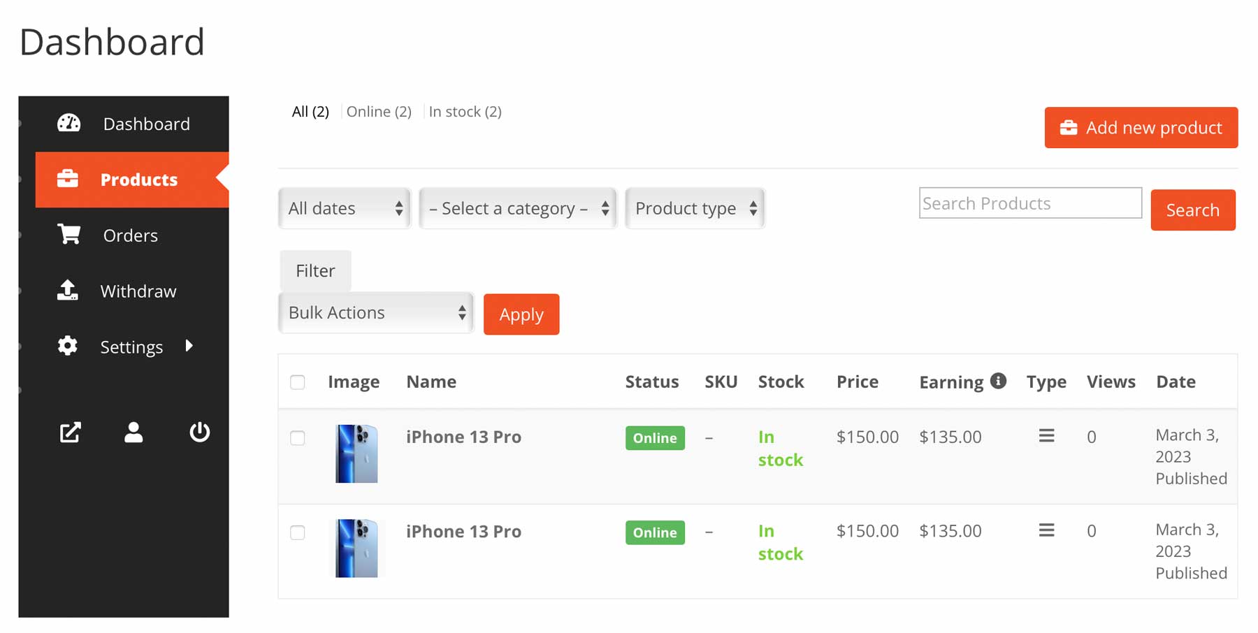Open Settings via the gear icon
Screen dimensions: 1258x633
[x=66, y=346]
